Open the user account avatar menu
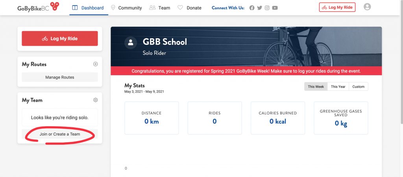 (367, 7)
